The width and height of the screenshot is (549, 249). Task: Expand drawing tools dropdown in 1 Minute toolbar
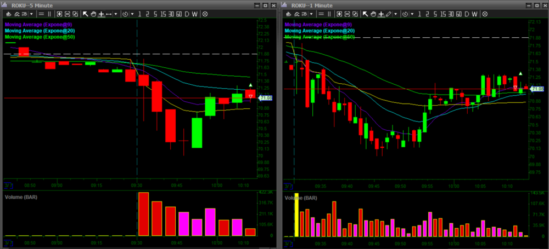[396, 14]
